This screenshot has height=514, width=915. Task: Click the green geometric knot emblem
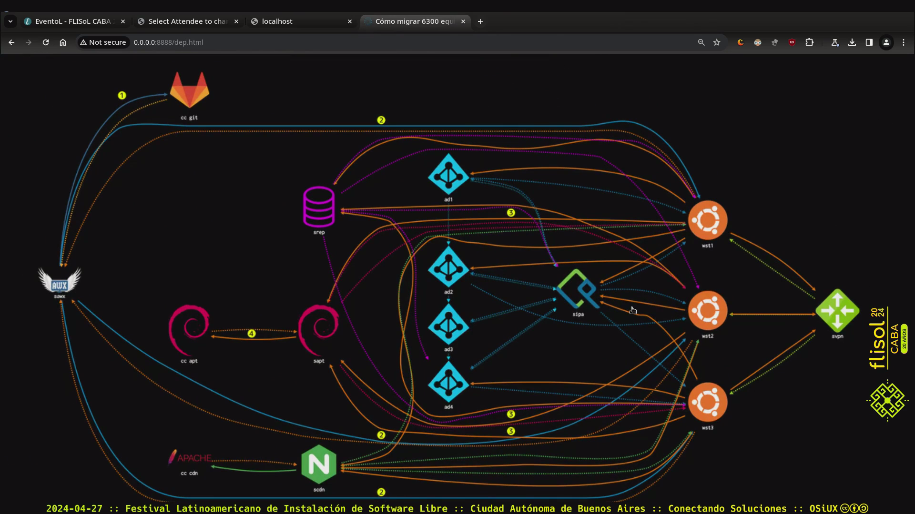pos(887,401)
